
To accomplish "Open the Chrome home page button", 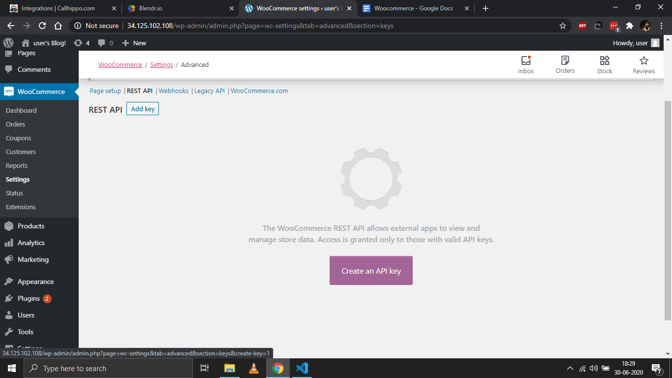I will (x=58, y=26).
